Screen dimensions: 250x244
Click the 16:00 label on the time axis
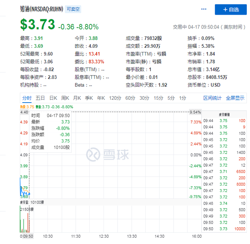pos(196,236)
